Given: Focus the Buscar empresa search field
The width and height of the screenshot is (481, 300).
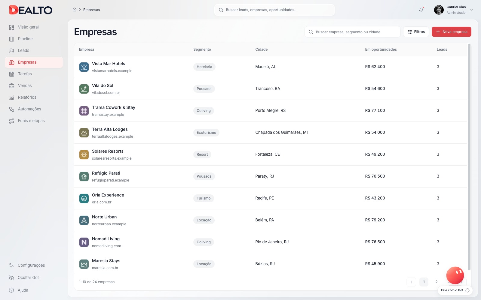Looking at the screenshot, I should [x=353, y=32].
